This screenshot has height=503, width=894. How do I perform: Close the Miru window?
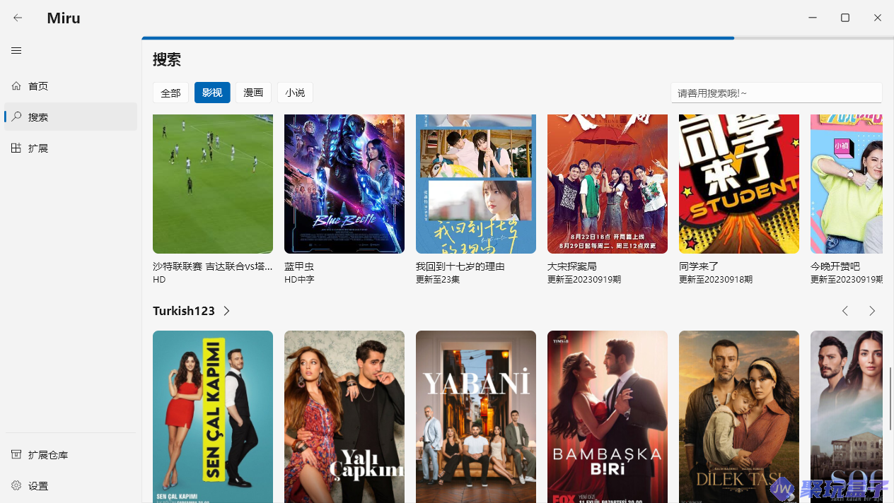878,18
